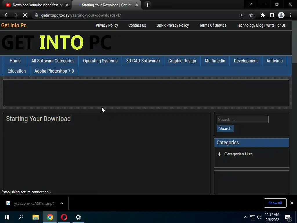Open the Terms Of Service link
This screenshot has width=297, height=223.
(213, 25)
